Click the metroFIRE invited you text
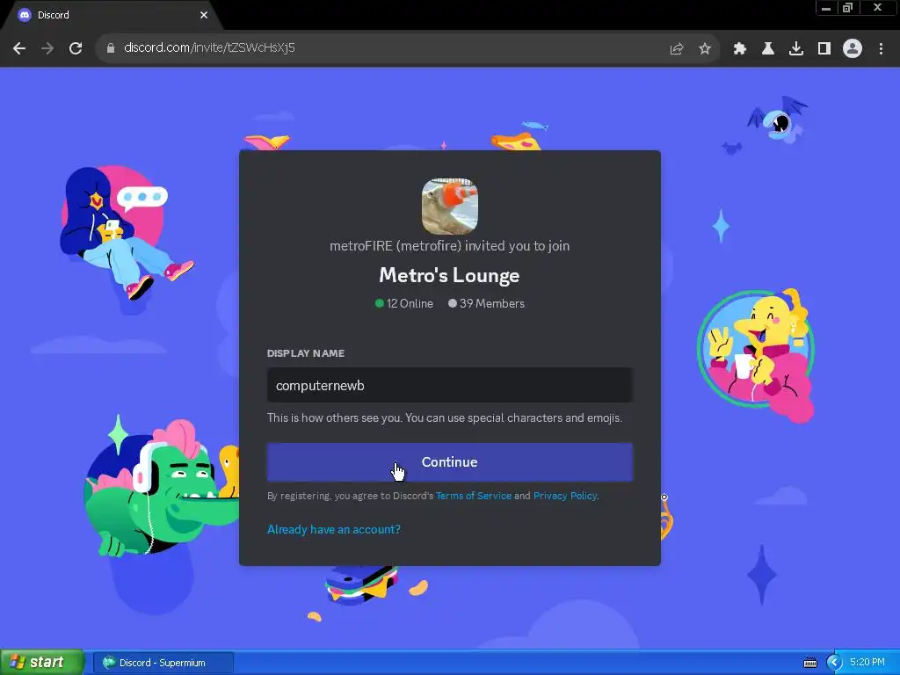The width and height of the screenshot is (900, 675). pos(449,246)
